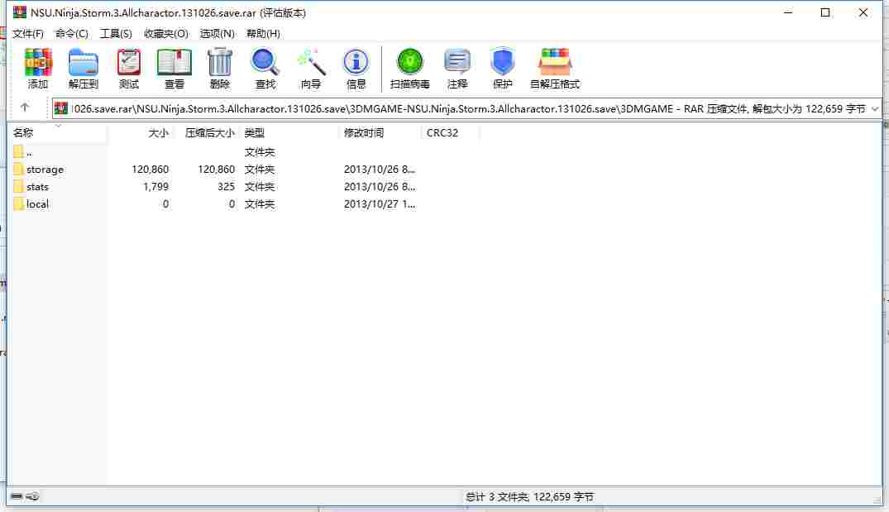Show archive Info (信息) icon
Image resolution: width=889 pixels, height=512 pixels.
[x=356, y=62]
